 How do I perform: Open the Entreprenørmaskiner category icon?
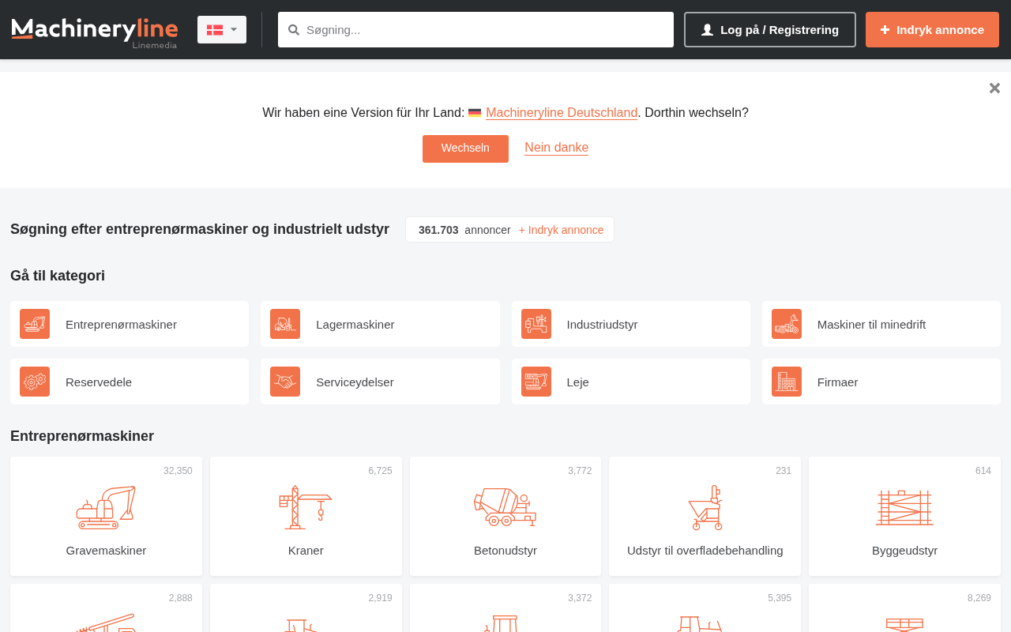(x=35, y=324)
